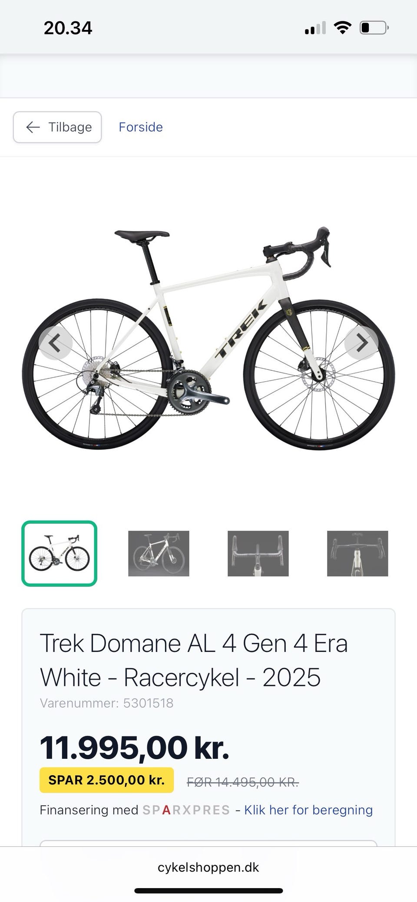Tap the next image arrow on bike photo

point(361,343)
